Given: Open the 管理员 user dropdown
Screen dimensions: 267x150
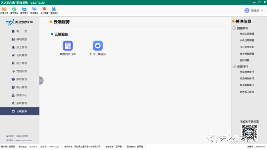Looking at the screenshot, I should [254, 10].
